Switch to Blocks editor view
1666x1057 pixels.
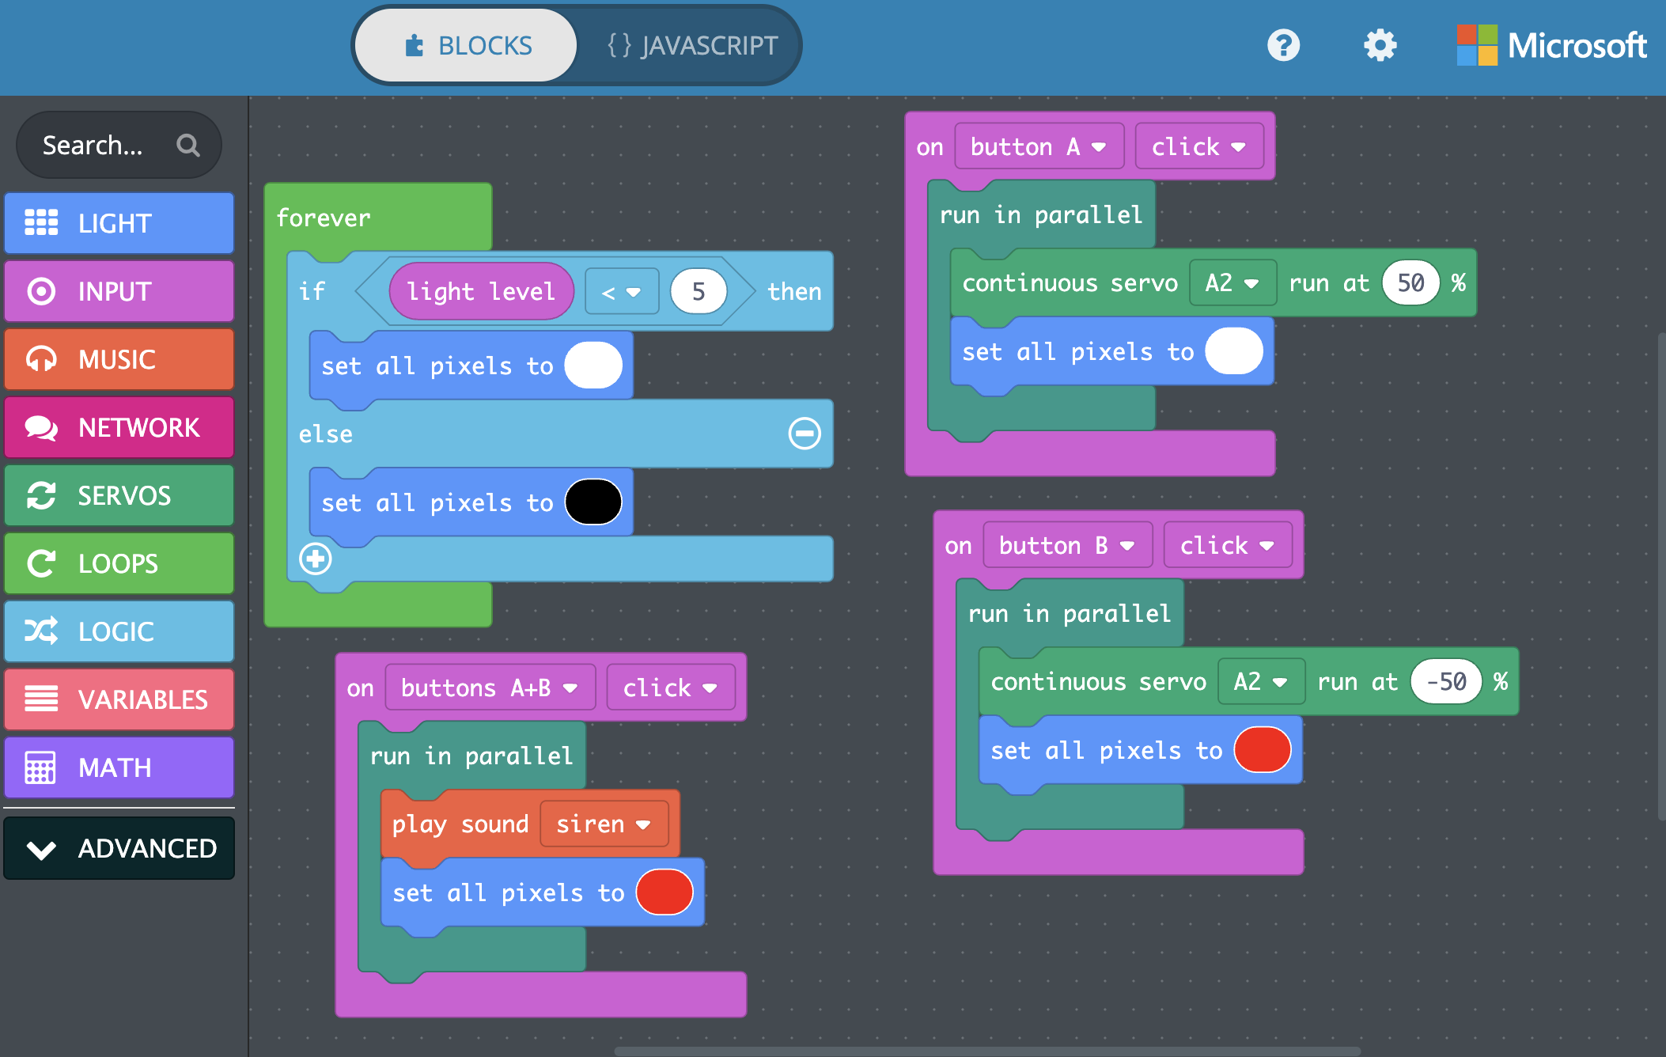coord(467,45)
